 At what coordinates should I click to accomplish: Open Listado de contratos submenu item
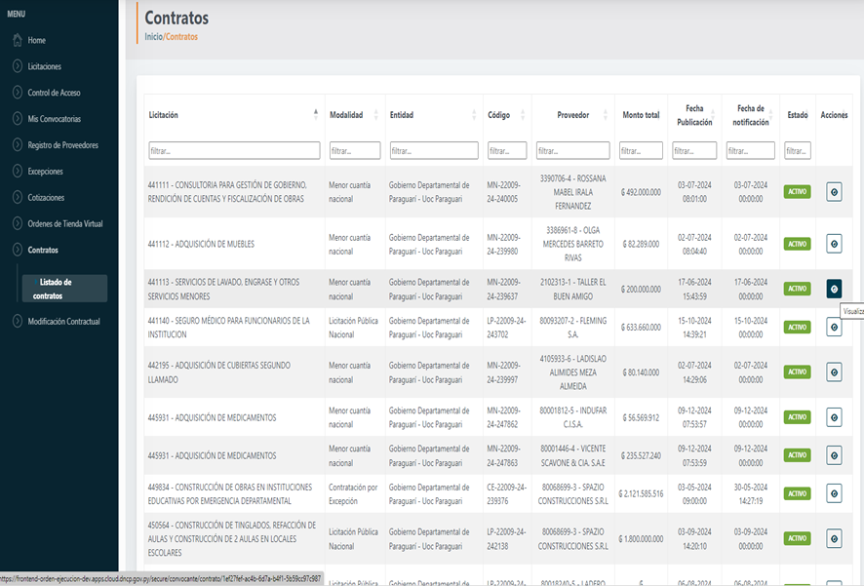point(55,288)
